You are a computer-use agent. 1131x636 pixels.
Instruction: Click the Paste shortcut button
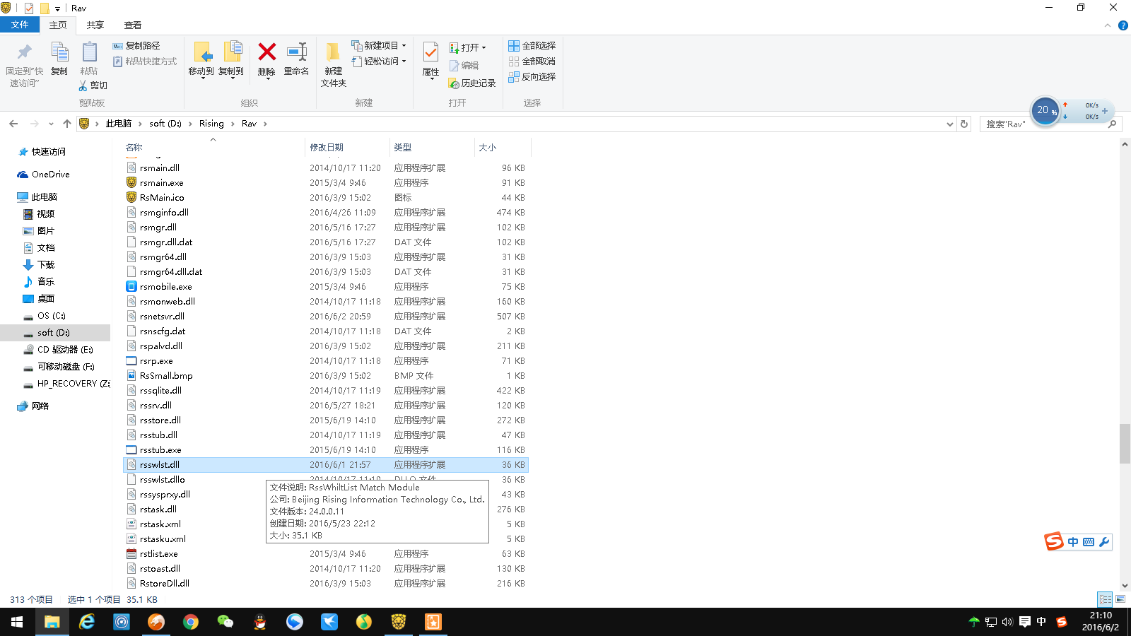pyautogui.click(x=145, y=61)
